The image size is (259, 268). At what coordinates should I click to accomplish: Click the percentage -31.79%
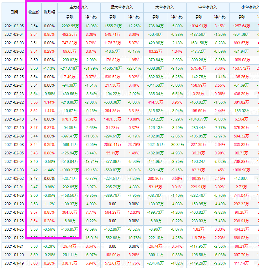click(91, 68)
